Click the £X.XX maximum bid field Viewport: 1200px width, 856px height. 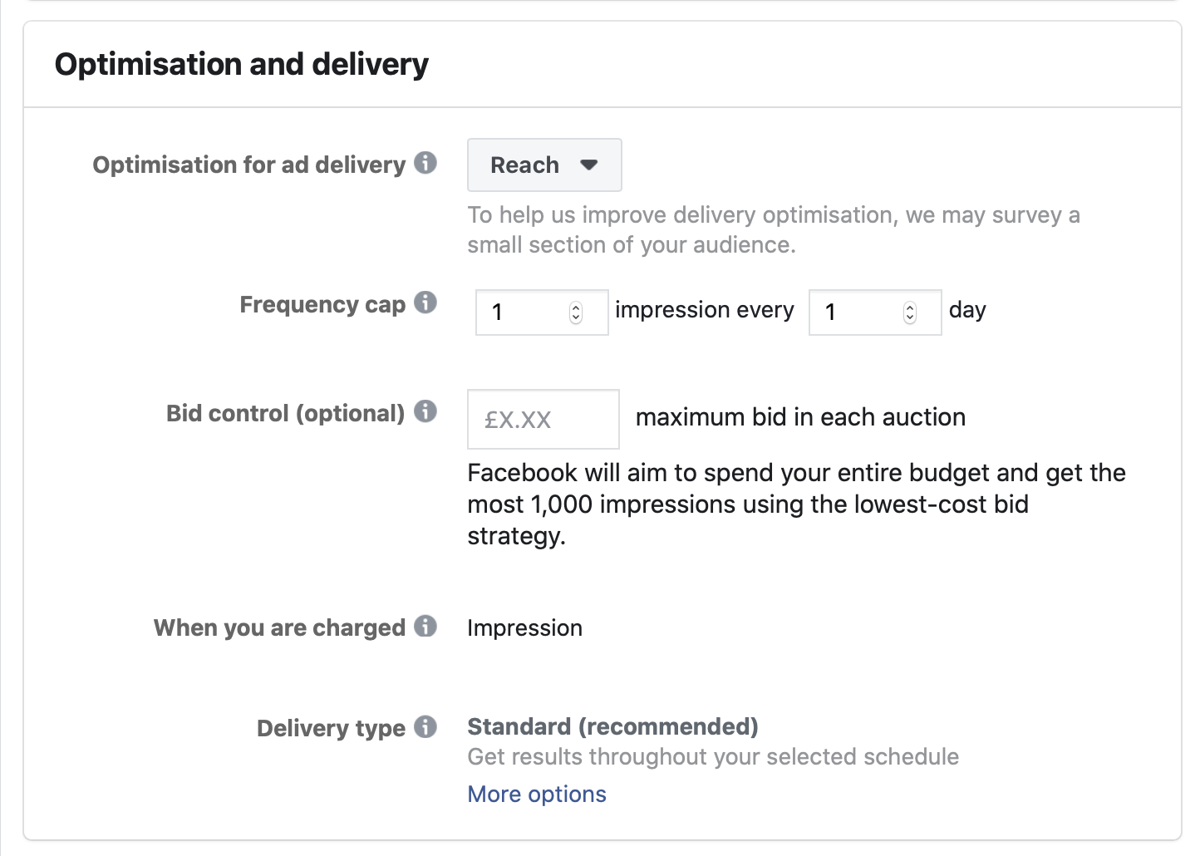(x=543, y=419)
